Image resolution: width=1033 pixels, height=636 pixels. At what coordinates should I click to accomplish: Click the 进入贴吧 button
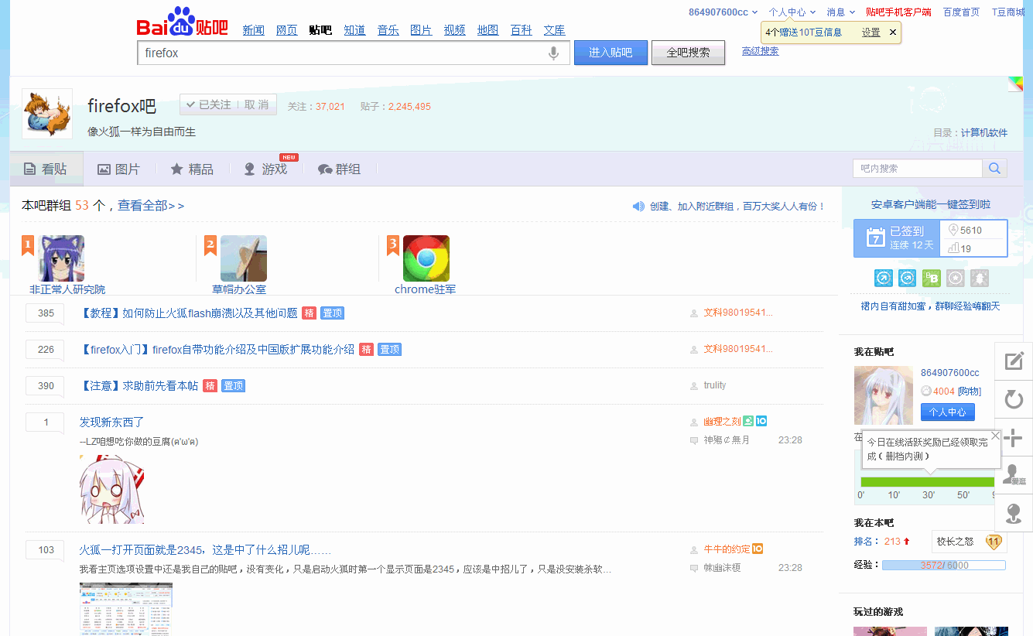tap(611, 53)
